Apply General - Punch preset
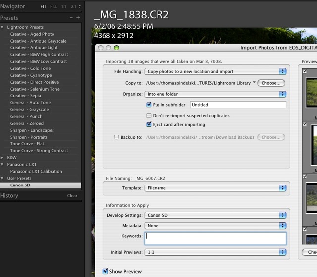The image size is (317, 277). pos(26,117)
